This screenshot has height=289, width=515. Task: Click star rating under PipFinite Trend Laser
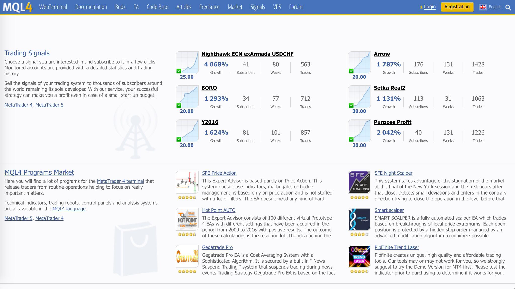[x=359, y=271]
